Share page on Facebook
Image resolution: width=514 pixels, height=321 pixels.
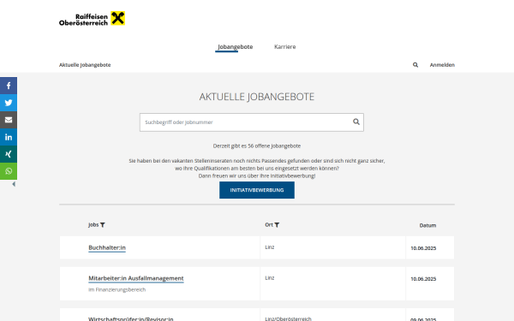coord(9,86)
